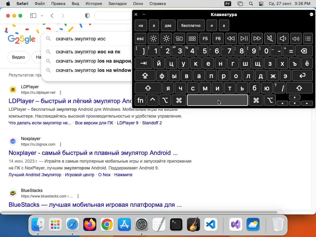Open the list key at keyboard top right
The width and height of the screenshot is (316, 237).
(308, 39)
